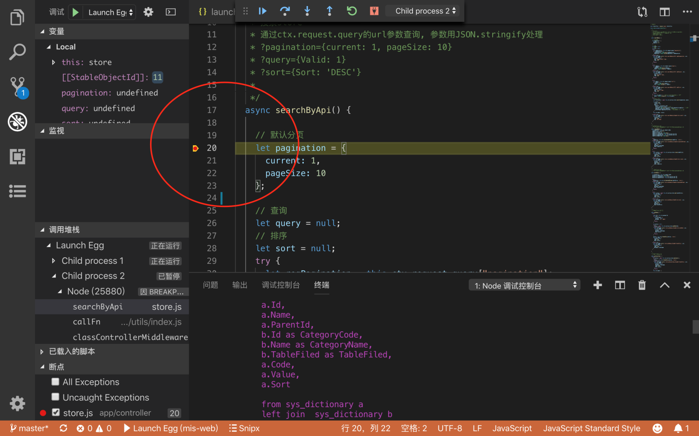Open the Search view in activity bar
Image resolution: width=699 pixels, height=436 pixels.
[17, 52]
